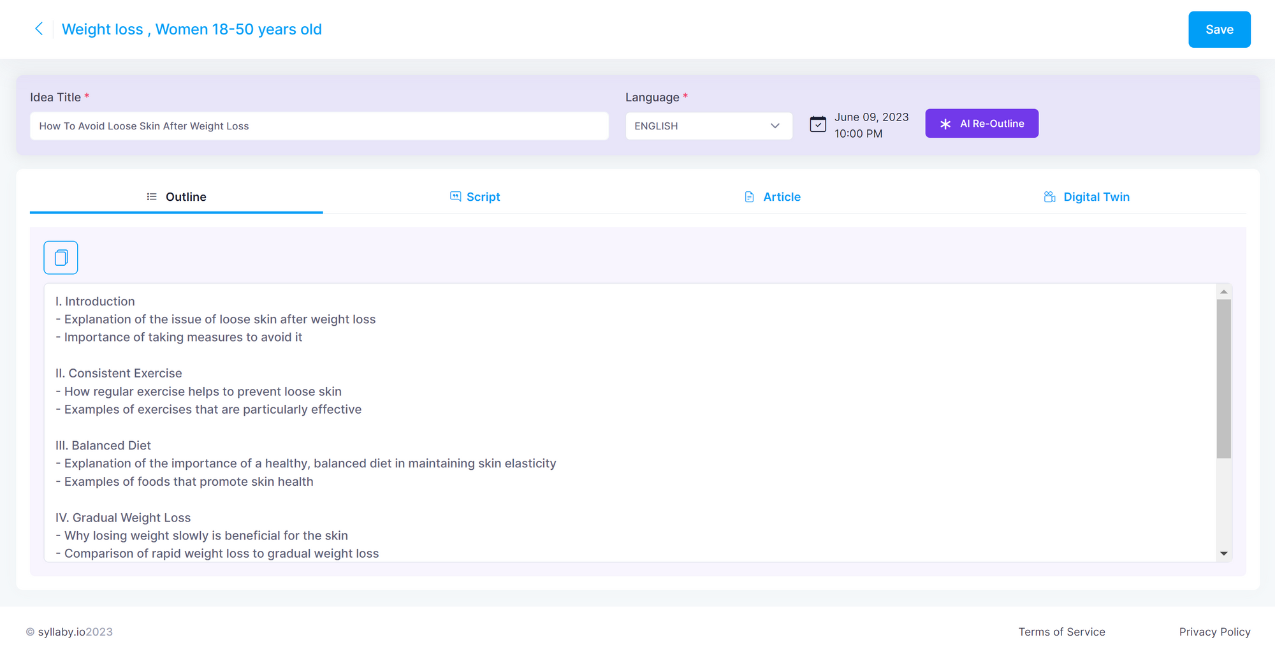Click the 'III. Balanced Diet' outline line
This screenshot has height=656, width=1275.
pyautogui.click(x=103, y=446)
